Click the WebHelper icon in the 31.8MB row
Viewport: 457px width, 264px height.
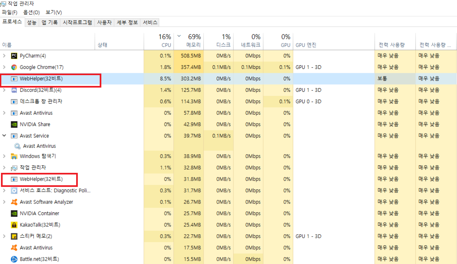(x=14, y=179)
